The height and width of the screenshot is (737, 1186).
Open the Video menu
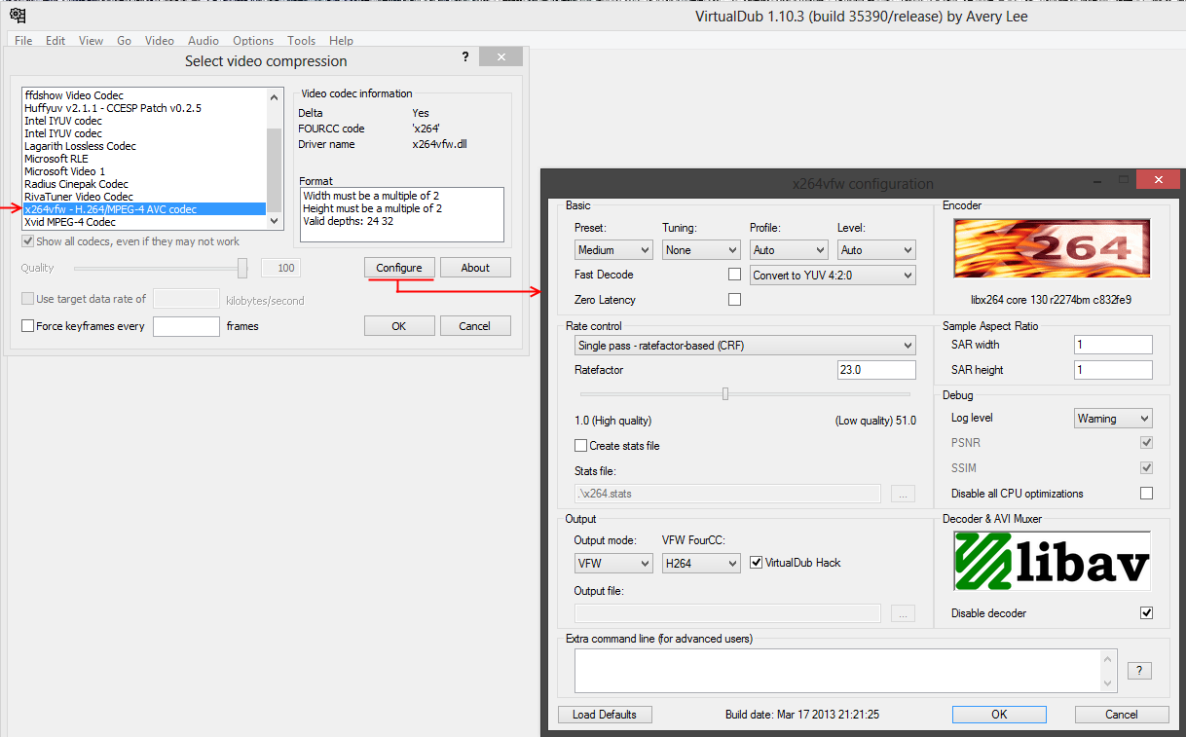[x=159, y=41]
